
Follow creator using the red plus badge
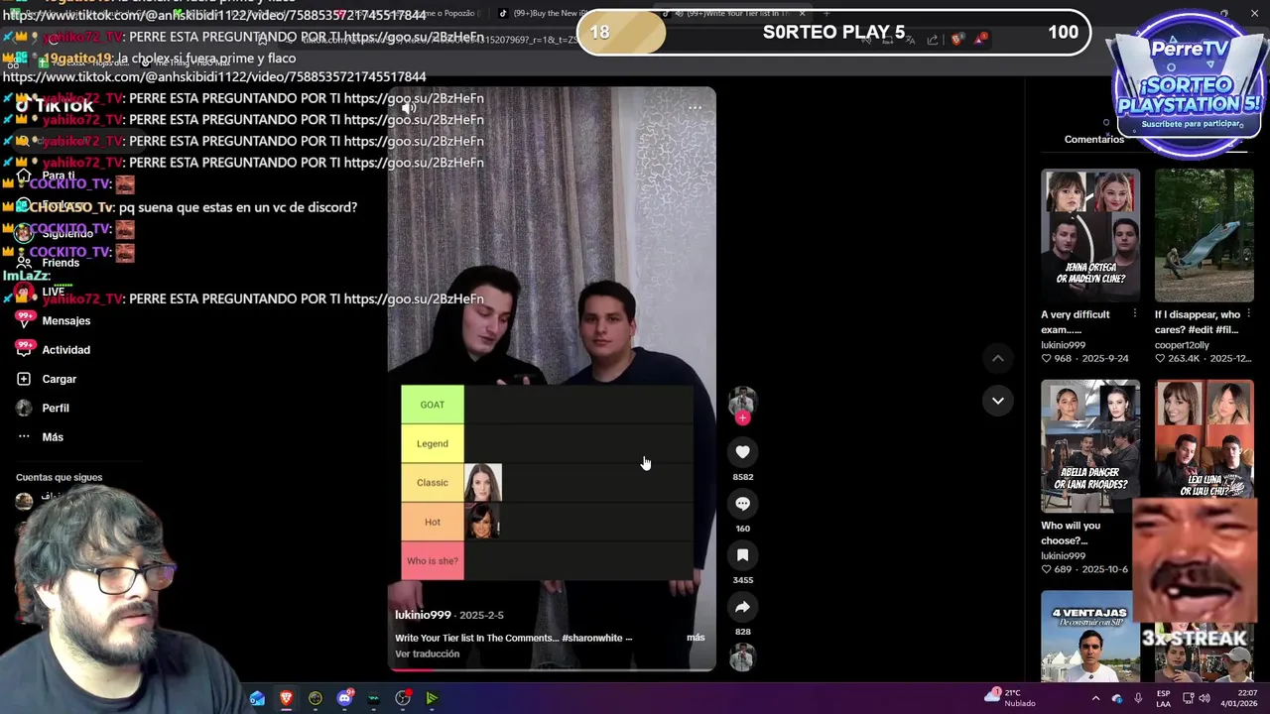click(742, 417)
